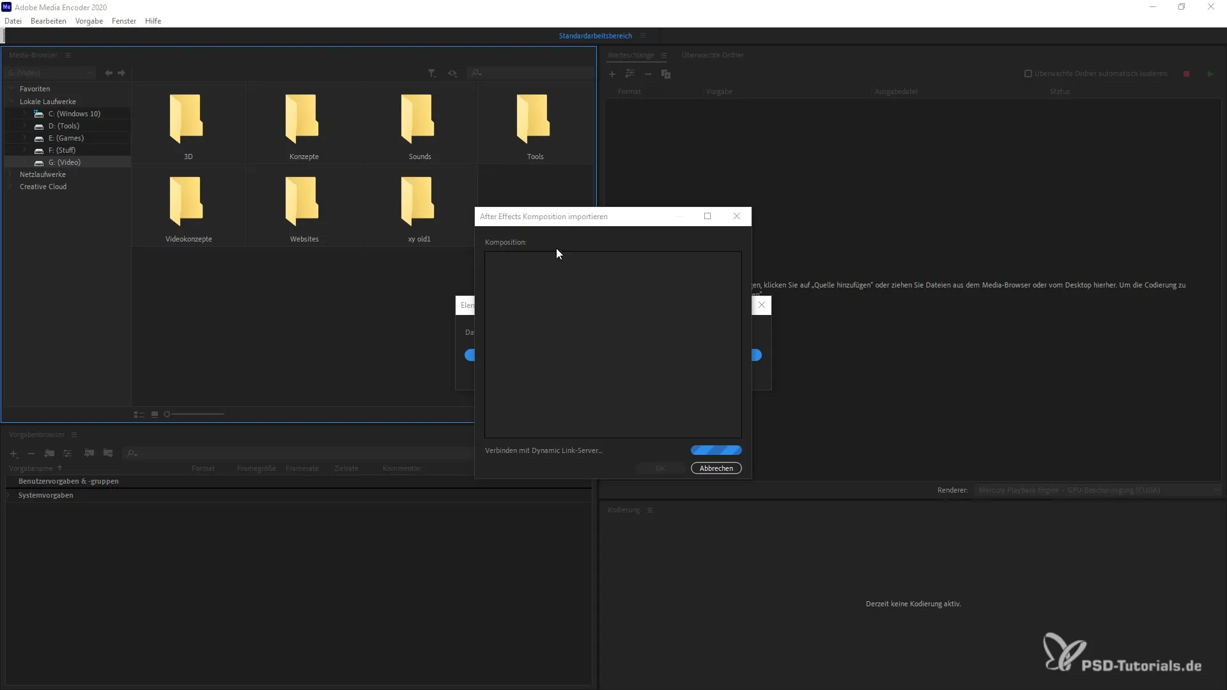Viewport: 1227px width, 690px height.
Task: Expand the E: (Games) drive
Action: [x=24, y=138]
